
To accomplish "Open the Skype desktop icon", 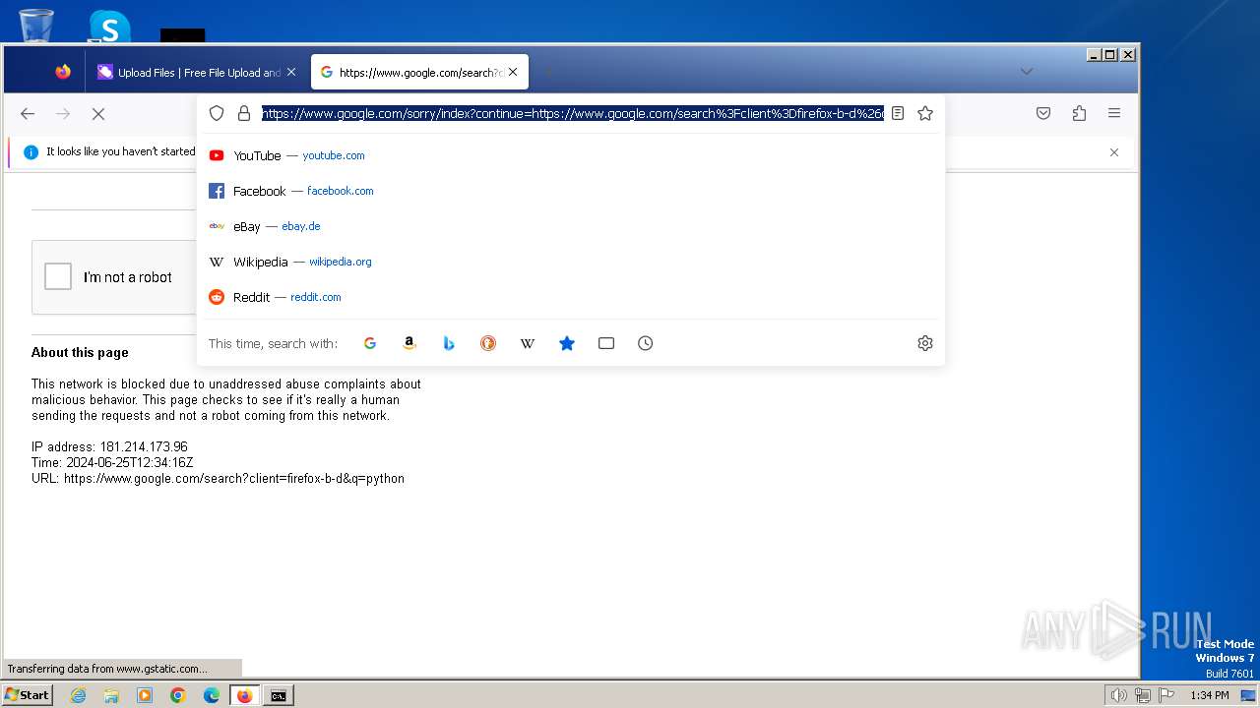I will coord(109,26).
